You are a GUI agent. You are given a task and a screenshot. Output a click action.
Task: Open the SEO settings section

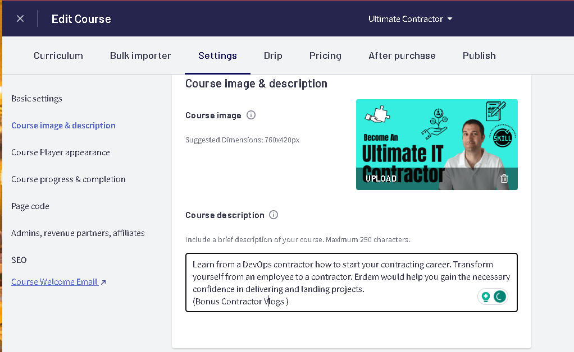coord(19,260)
